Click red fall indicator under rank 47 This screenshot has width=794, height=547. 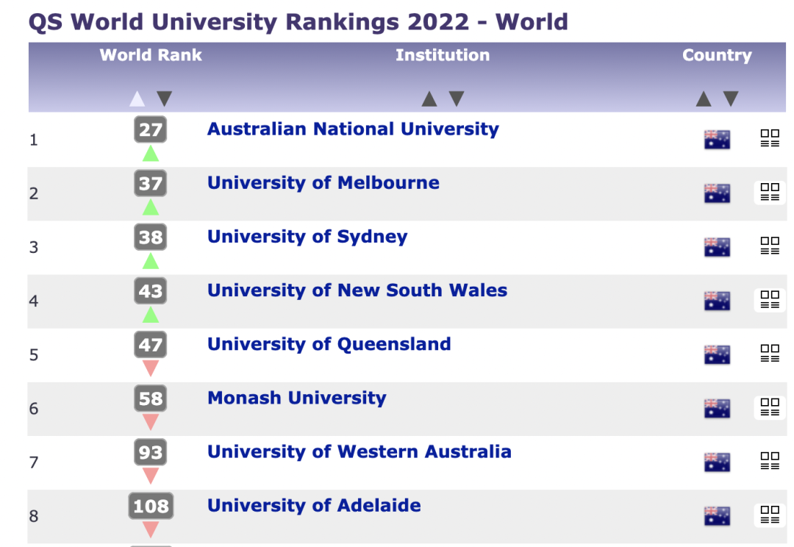click(x=151, y=368)
